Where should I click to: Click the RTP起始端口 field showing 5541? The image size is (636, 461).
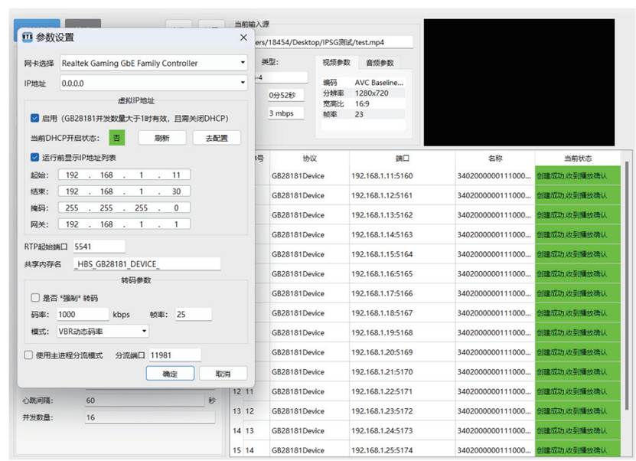click(99, 247)
